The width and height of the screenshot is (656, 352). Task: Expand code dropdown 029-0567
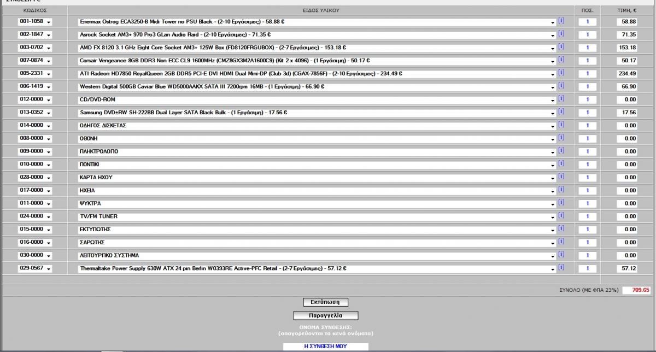(x=35, y=268)
